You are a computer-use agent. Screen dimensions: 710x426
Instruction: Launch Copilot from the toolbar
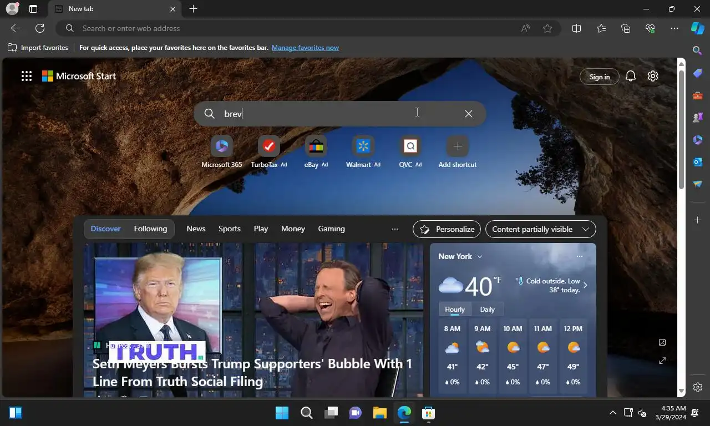[697, 28]
